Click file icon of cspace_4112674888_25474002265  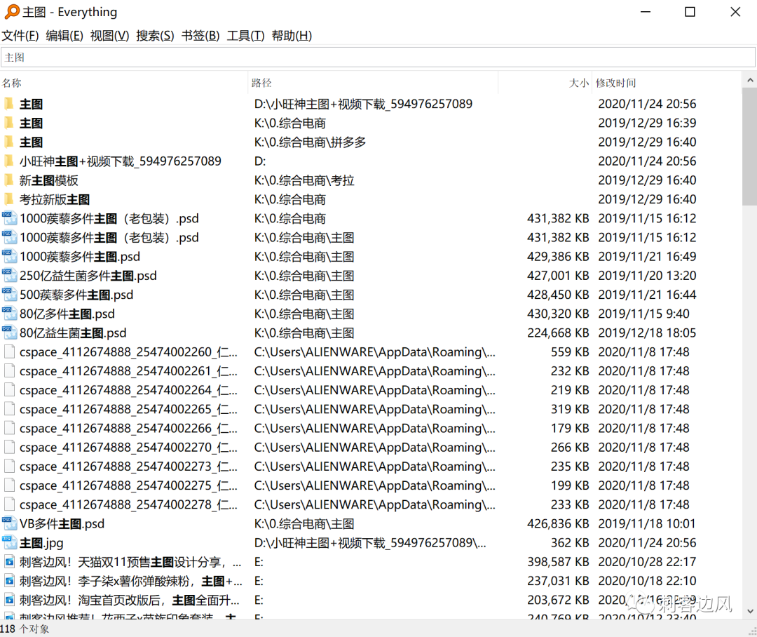[x=9, y=409]
